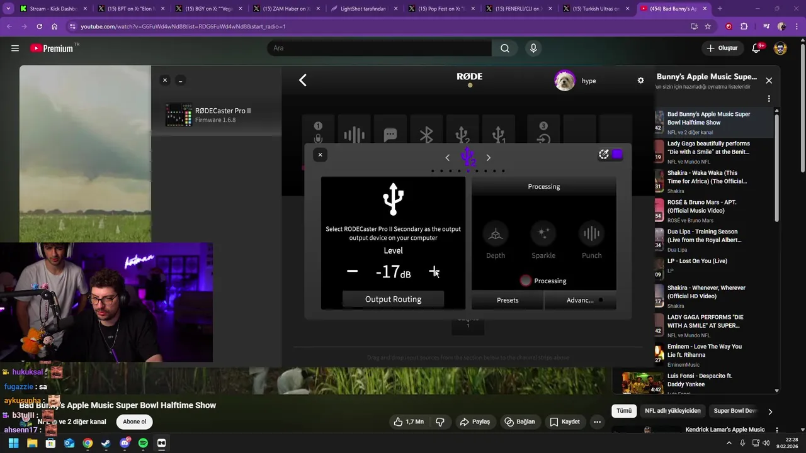Open Windows Start menu
Image resolution: width=806 pixels, height=453 pixels.
tap(13, 443)
